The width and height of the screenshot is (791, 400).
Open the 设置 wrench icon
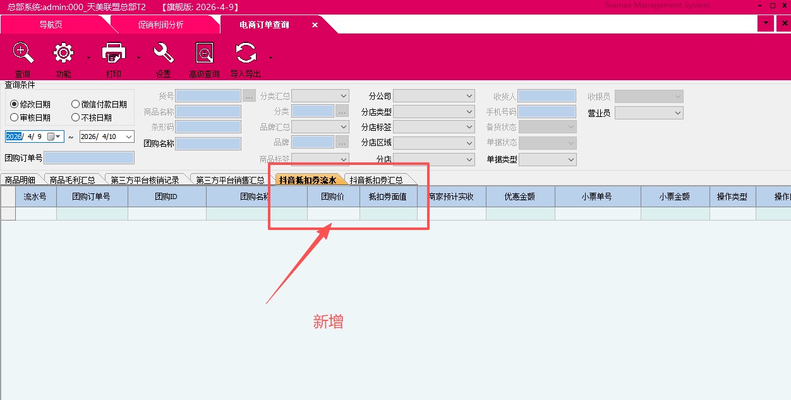point(164,54)
